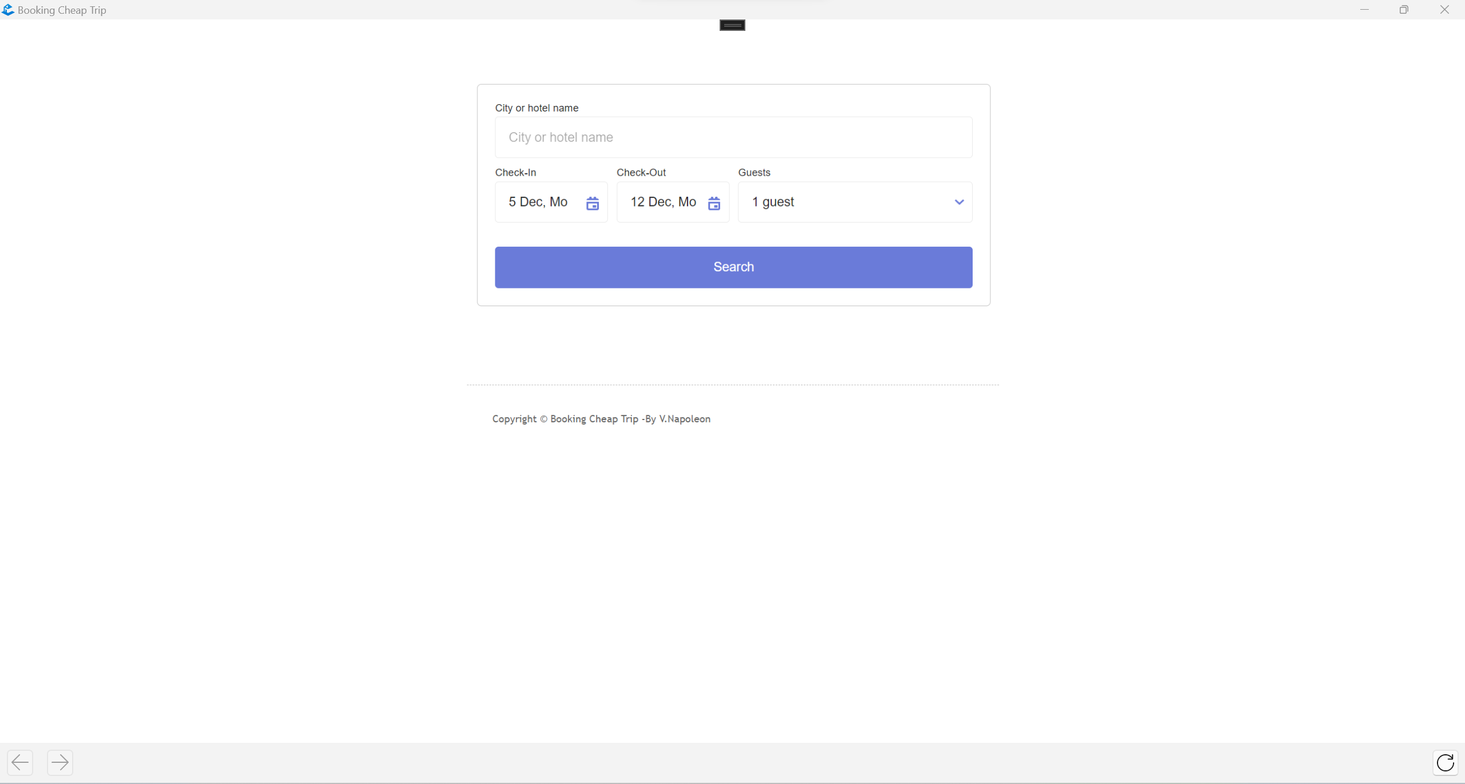Restore the window using the maximize icon
This screenshot has width=1465, height=784.
1404,10
